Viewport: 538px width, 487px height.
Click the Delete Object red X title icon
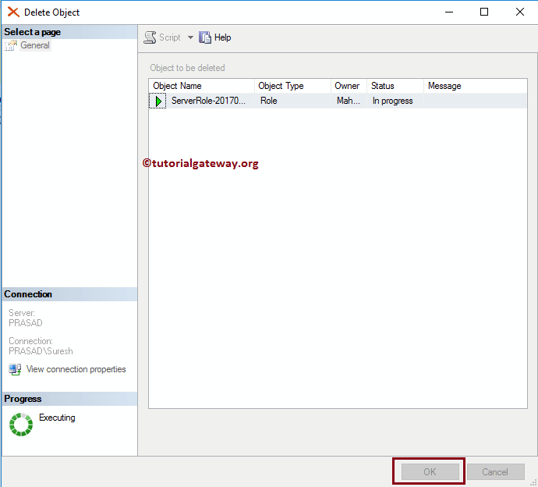click(x=13, y=12)
